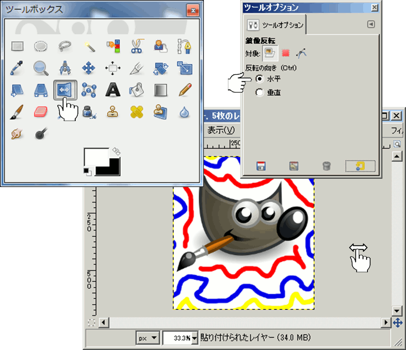Viewport: 406px width, 350px height.
Task: Choose the Bucket Fill tool
Action: [x=136, y=90]
